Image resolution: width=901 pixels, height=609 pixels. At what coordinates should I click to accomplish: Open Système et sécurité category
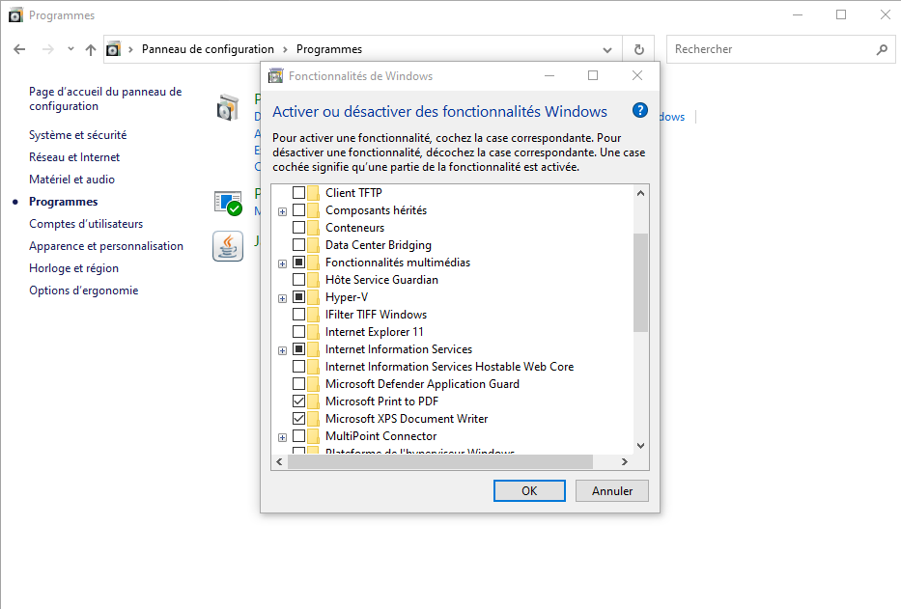[x=77, y=135]
